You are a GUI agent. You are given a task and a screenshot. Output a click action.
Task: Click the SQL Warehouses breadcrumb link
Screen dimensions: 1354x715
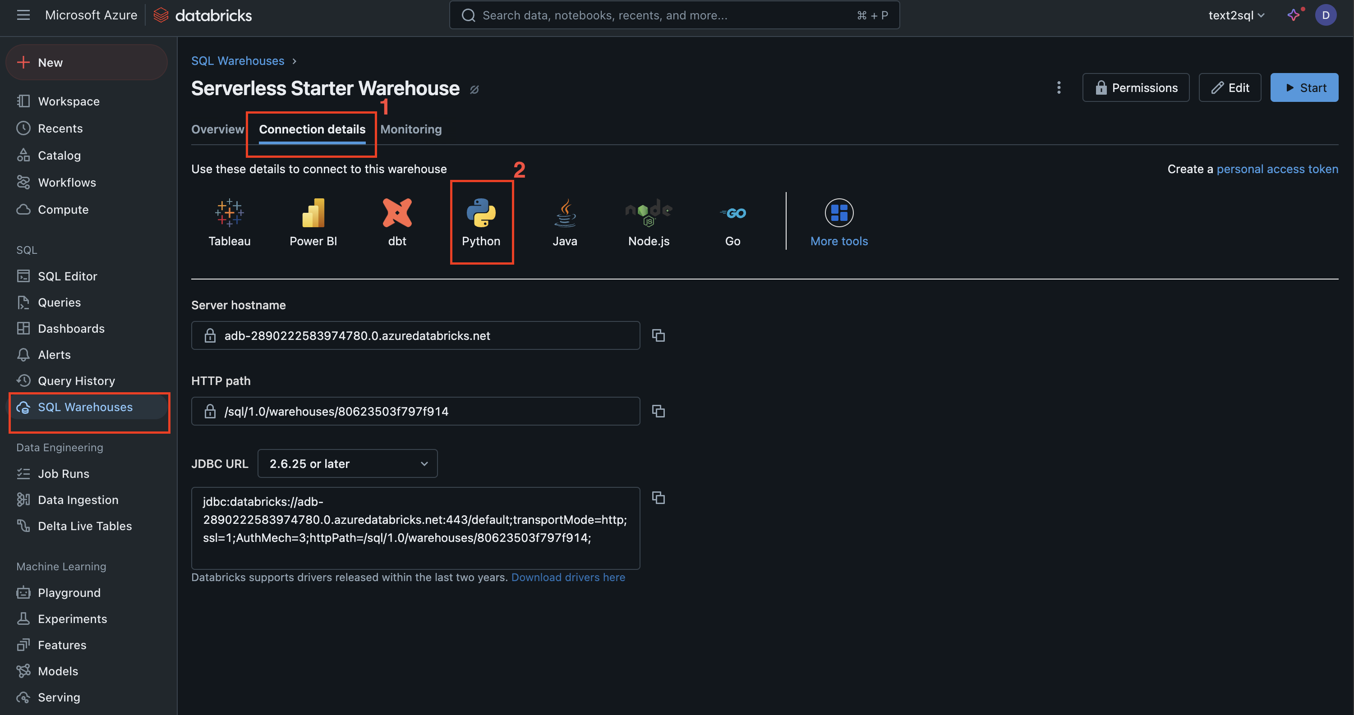[x=238, y=60]
